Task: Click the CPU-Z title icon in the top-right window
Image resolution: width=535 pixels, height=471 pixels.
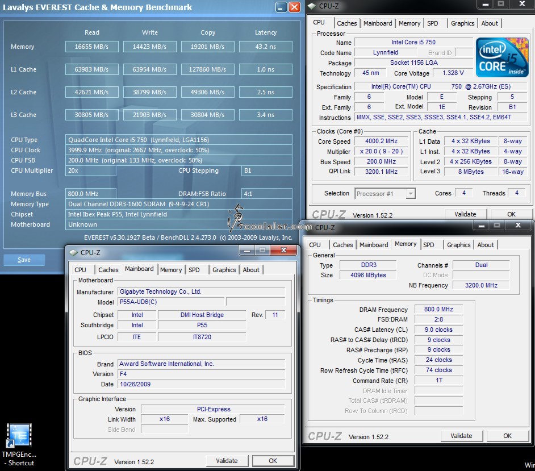Action: [311, 6]
